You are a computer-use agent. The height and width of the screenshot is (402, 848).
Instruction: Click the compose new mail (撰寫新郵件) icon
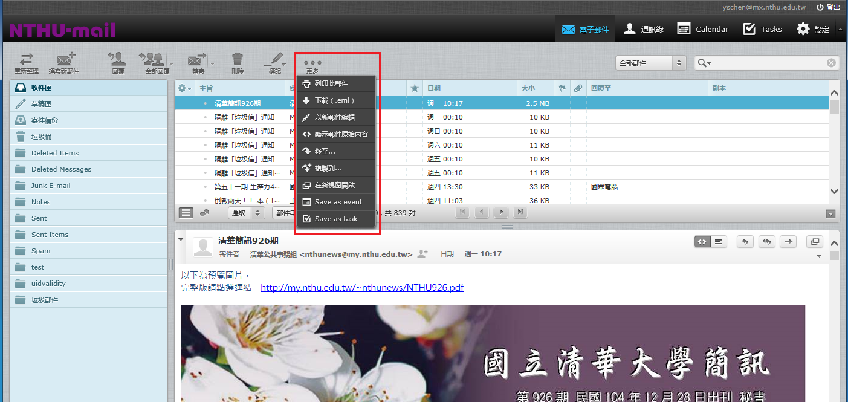[x=63, y=60]
